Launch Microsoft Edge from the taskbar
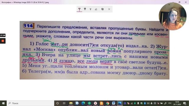The width and height of the screenshot is (189, 106). [83, 103]
